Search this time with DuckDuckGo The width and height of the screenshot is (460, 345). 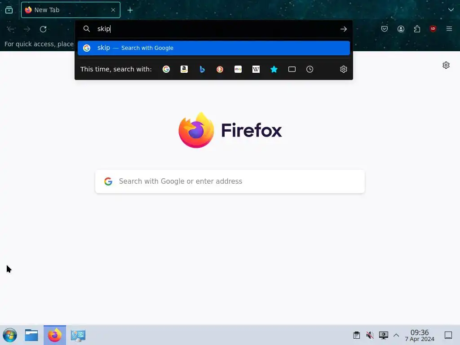pos(220,69)
